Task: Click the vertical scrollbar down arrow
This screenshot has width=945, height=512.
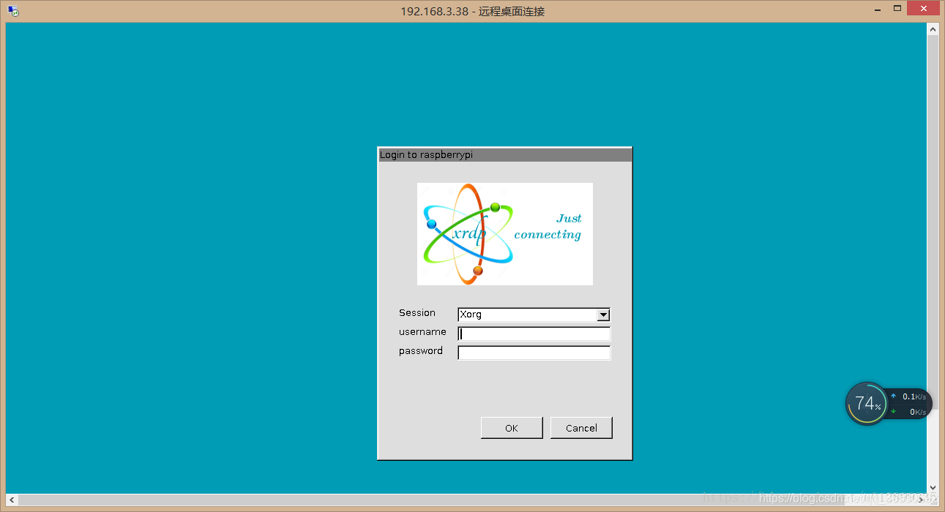Action: [933, 487]
